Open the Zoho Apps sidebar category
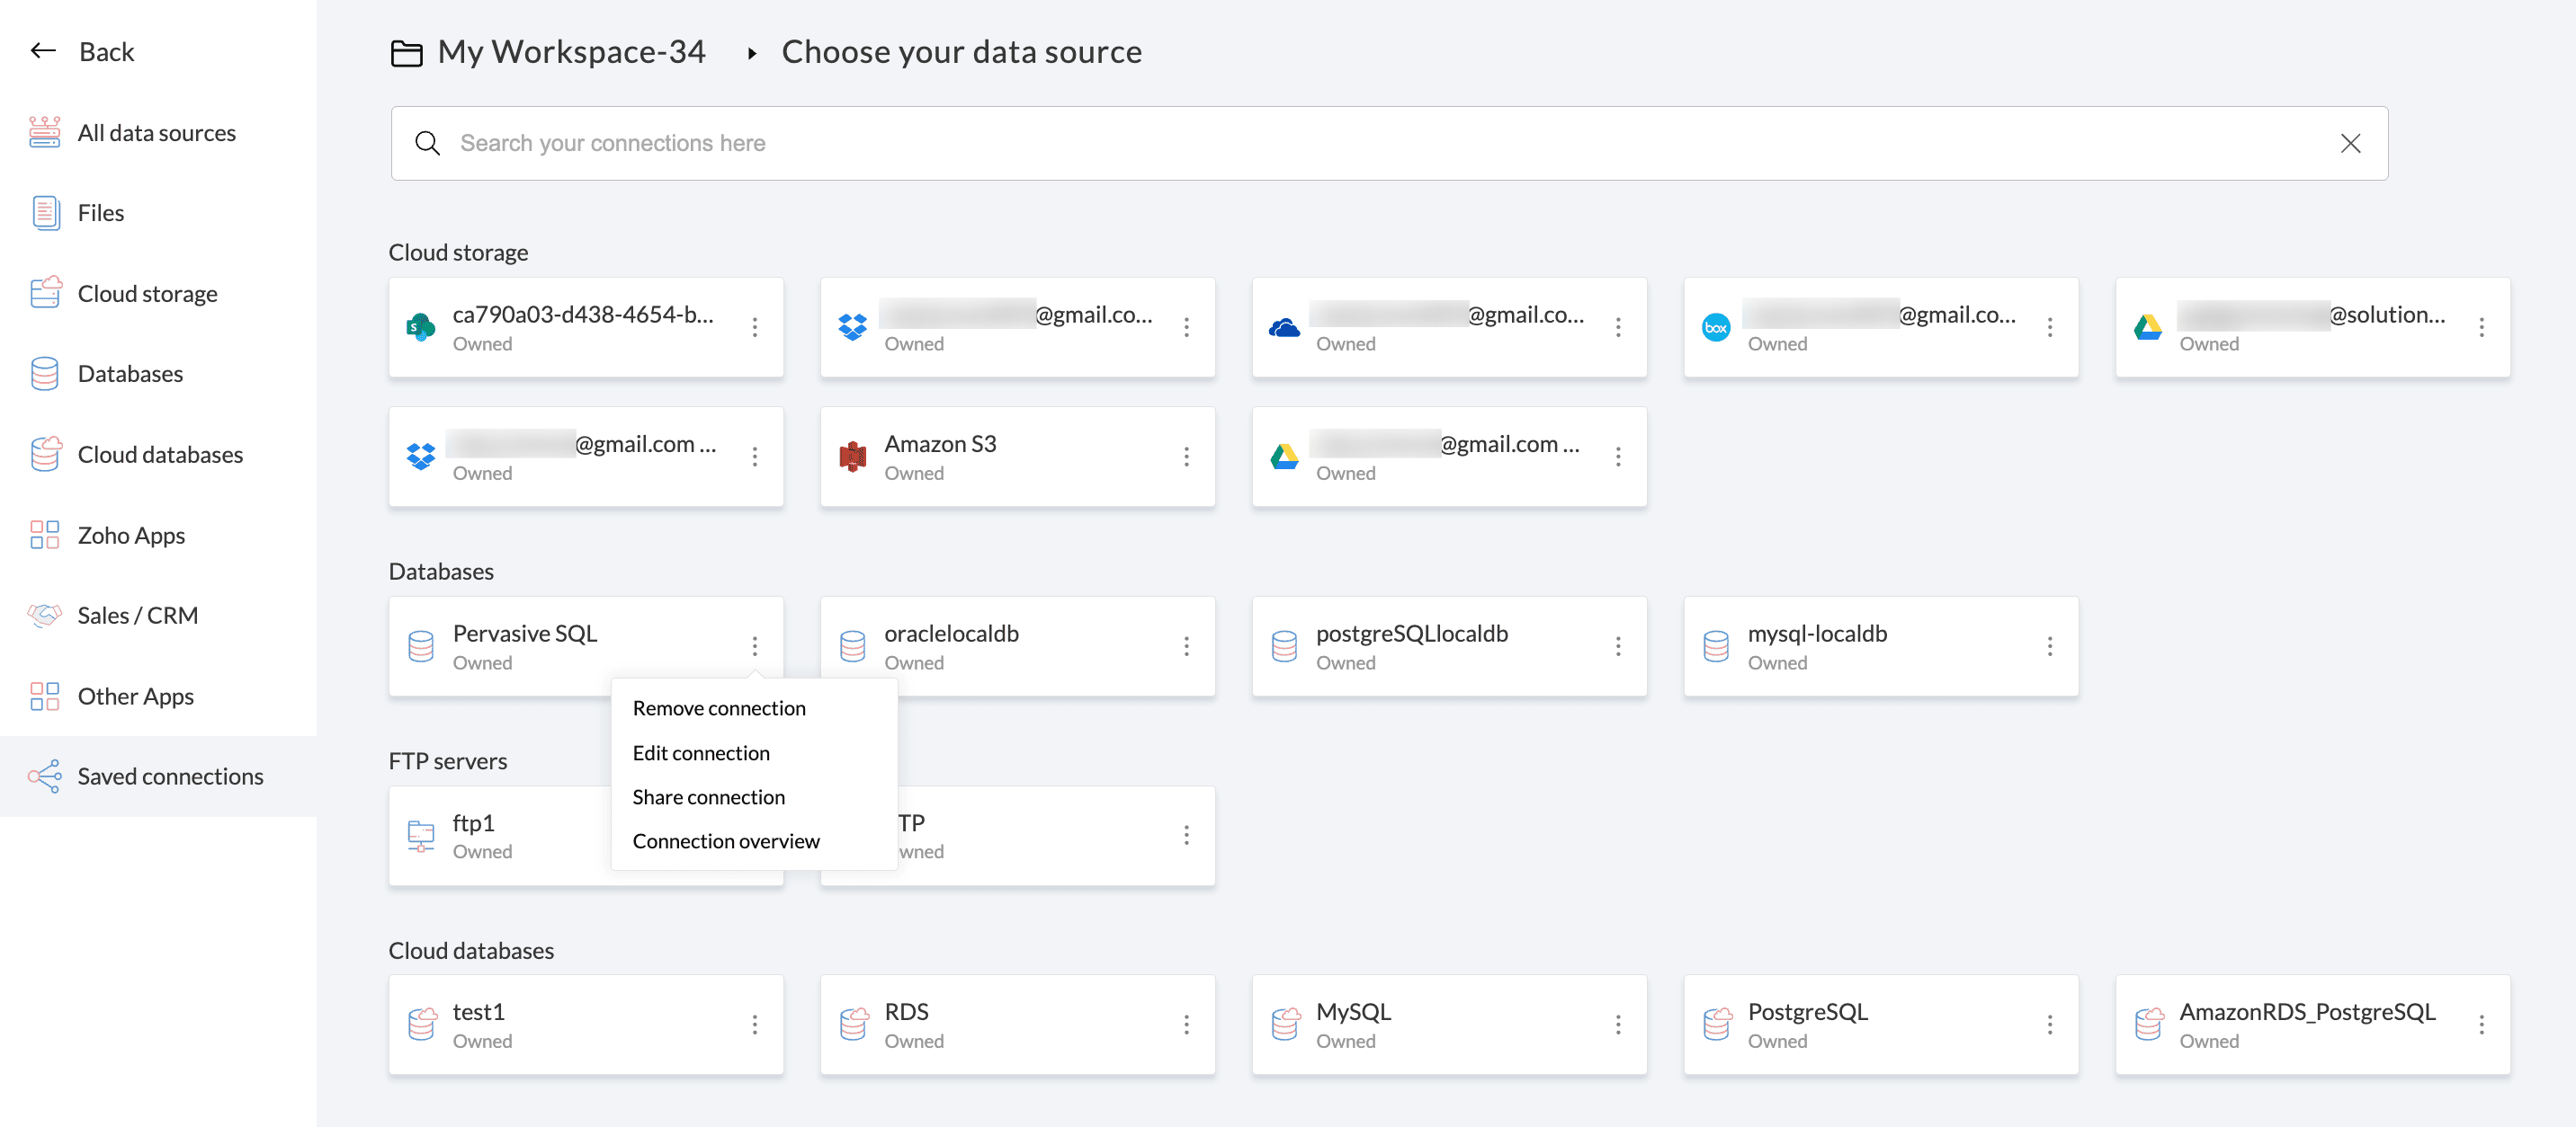 coord(131,536)
